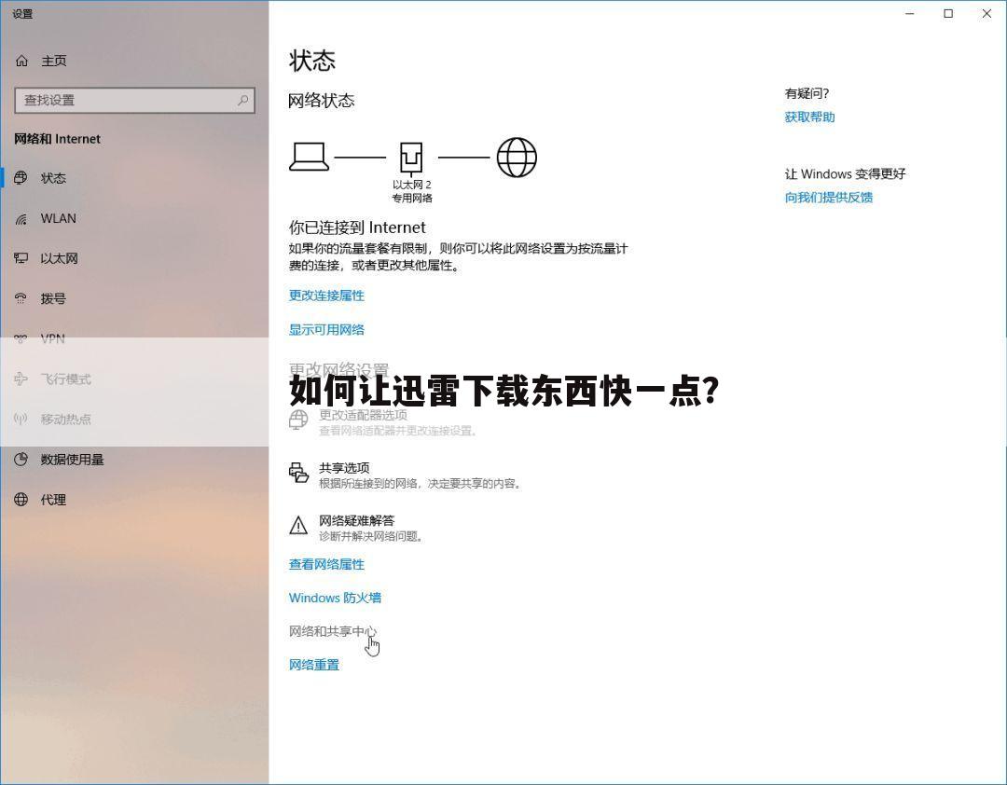
Task: Click the search magnifier in 查找设置 box
Action: (x=242, y=100)
